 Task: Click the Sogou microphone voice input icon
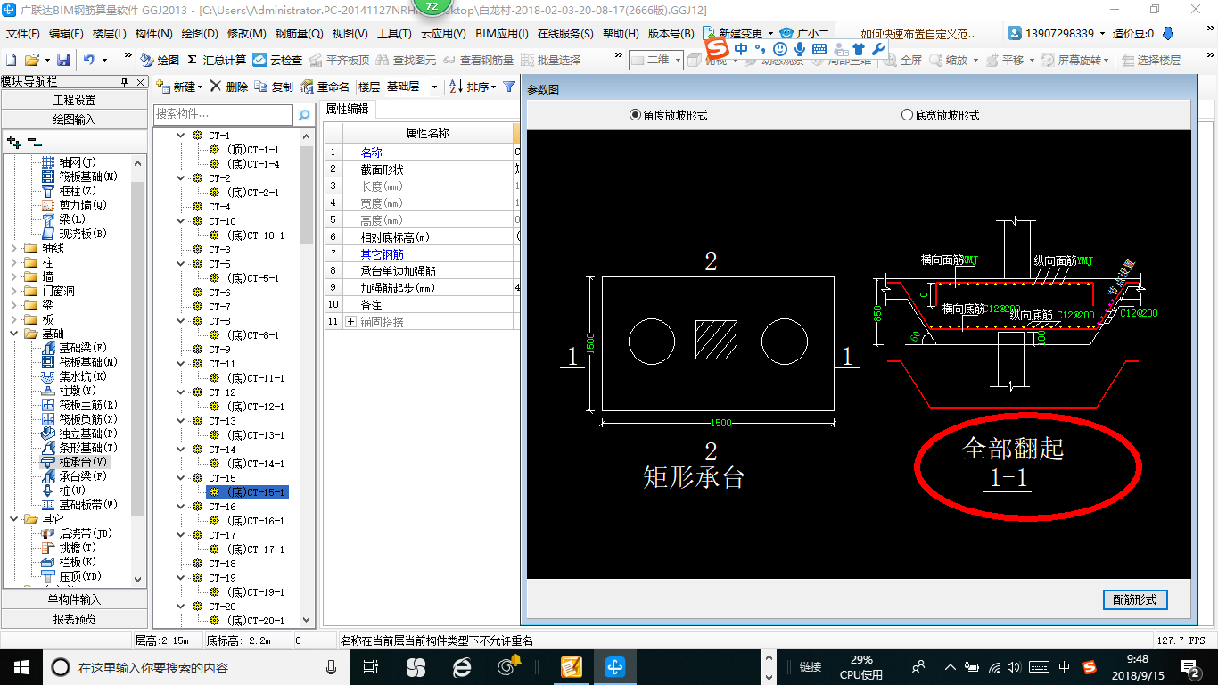800,48
